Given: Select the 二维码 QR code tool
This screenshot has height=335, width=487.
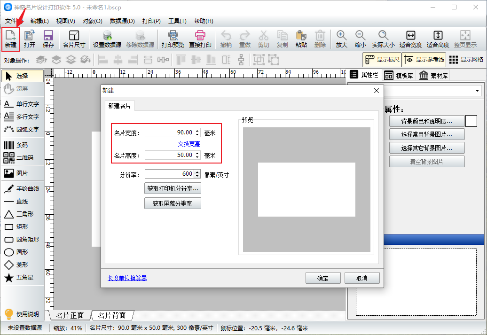Looking at the screenshot, I should click(22, 157).
